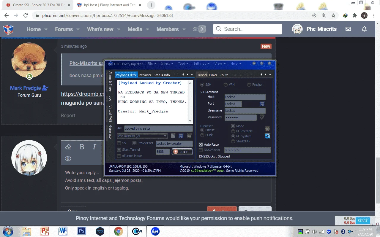Screen dimensions: 380x237
Task: Click the down-arrow button in injector title bar
Action: pos(254,63)
